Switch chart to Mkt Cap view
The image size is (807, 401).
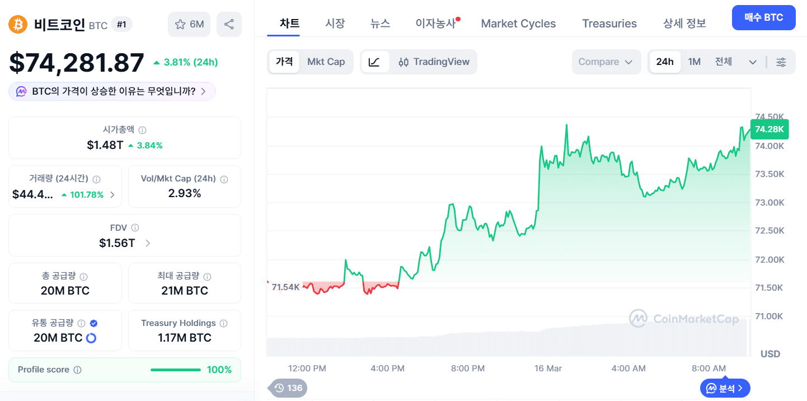(326, 62)
